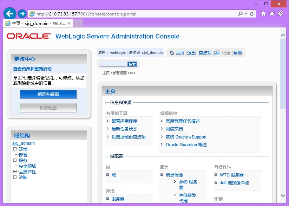Go forward with the browser forward arrow
Image resolution: width=289 pixels, height=206 pixels.
(22, 14)
